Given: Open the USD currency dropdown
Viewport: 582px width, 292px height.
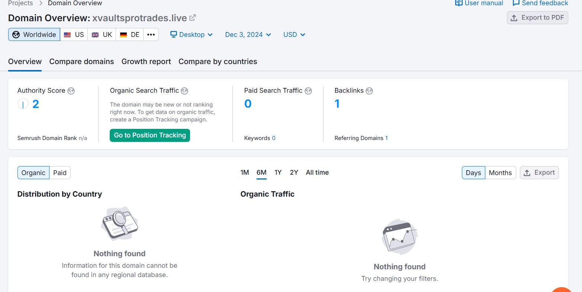Looking at the screenshot, I should (294, 35).
